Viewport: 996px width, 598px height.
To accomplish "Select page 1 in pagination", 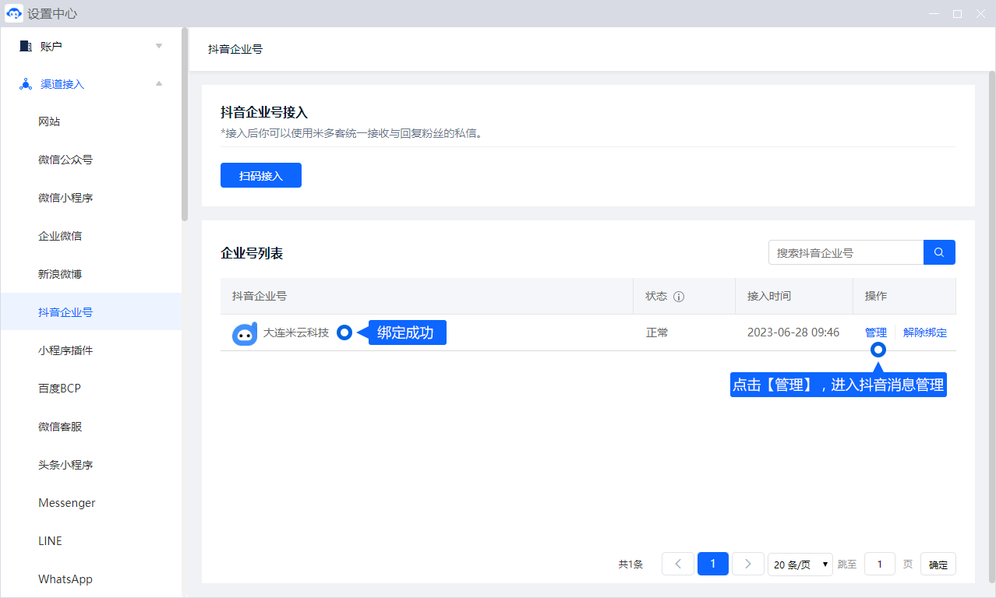I will [x=712, y=564].
